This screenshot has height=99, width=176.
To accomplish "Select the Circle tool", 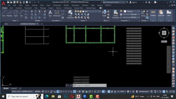I will click(x=16, y=13).
